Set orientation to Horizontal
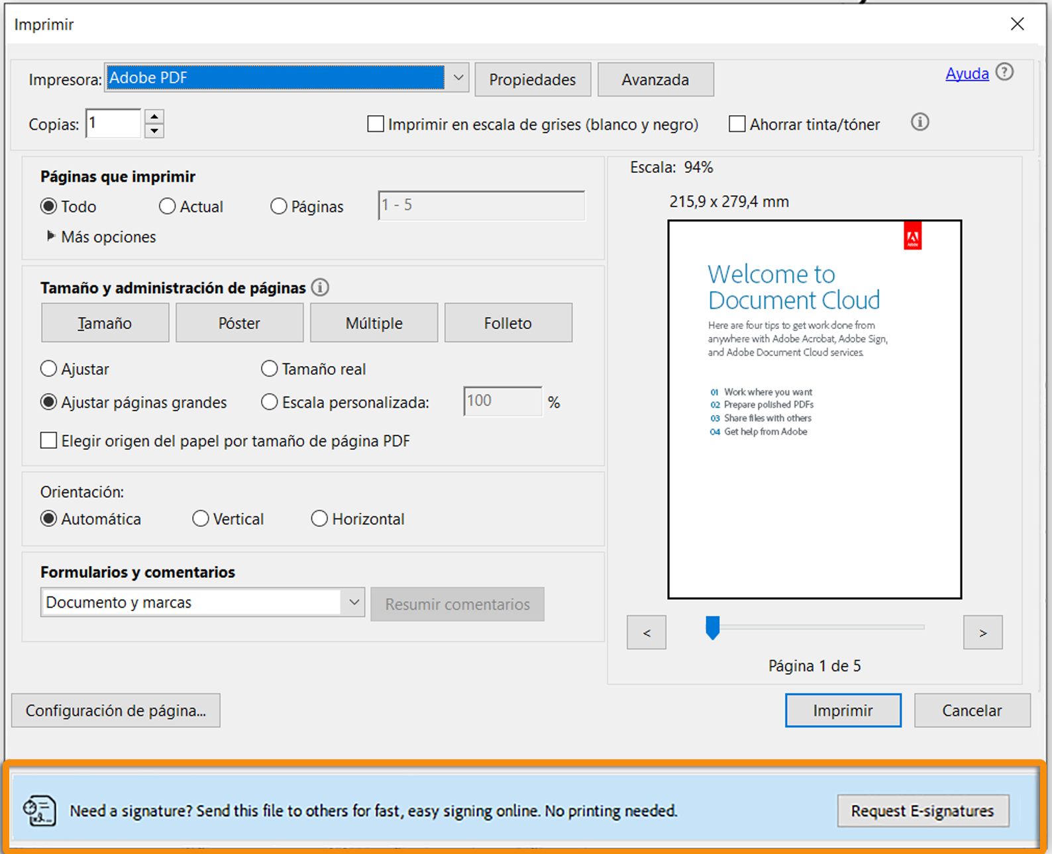This screenshot has width=1052, height=854. coord(319,518)
